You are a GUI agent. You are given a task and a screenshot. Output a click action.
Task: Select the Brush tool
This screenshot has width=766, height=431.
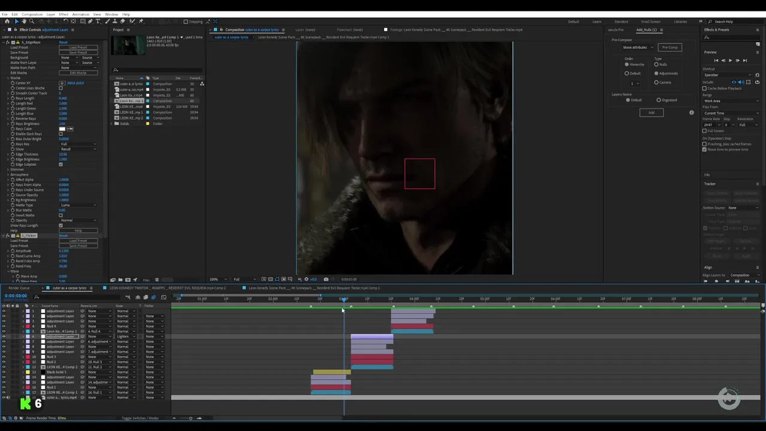tap(107, 21)
